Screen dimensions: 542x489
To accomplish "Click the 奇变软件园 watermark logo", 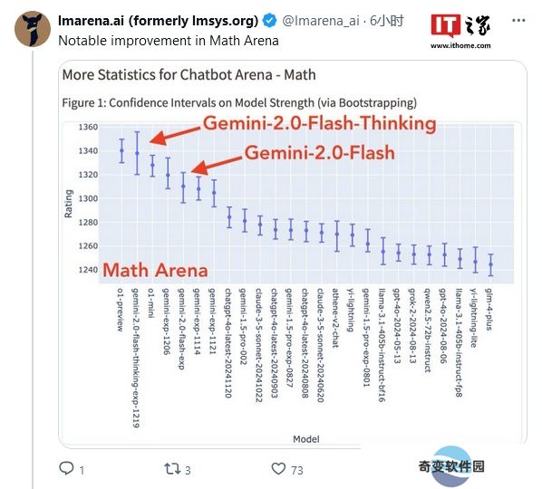I will (x=451, y=466).
